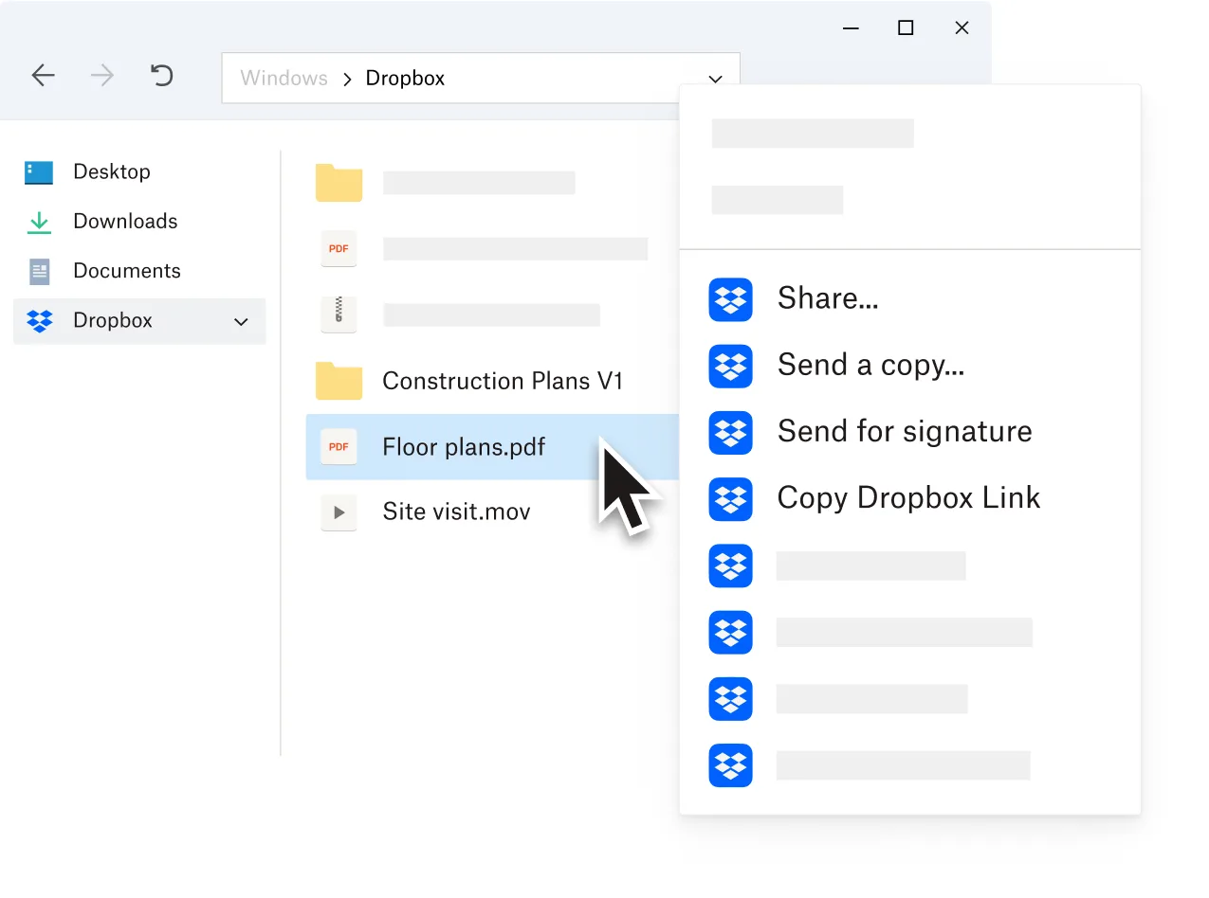
Task: Open the address bar dropdown chevron
Action: coord(715,79)
